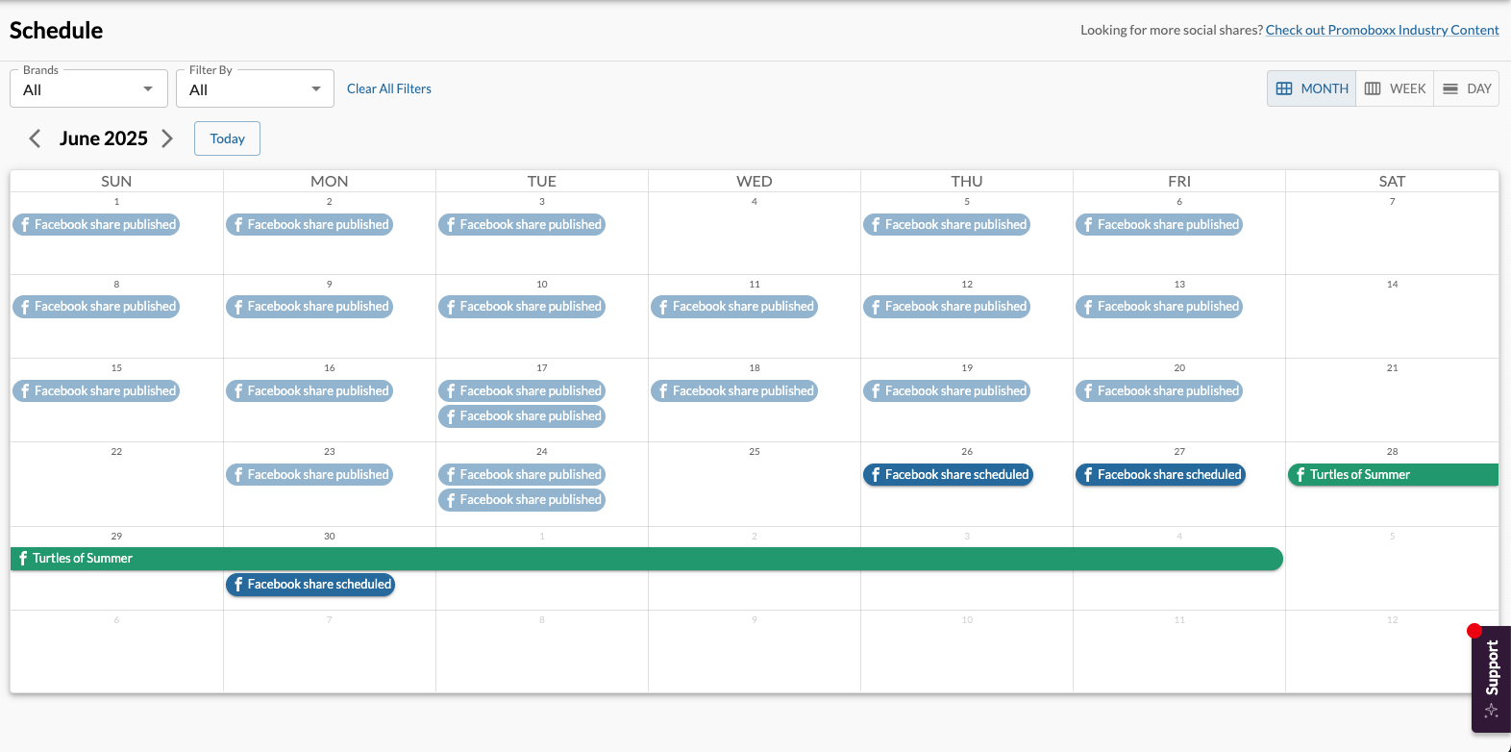Open first Facebook share published on June 24
The height and width of the screenshot is (752, 1511).
tap(522, 474)
